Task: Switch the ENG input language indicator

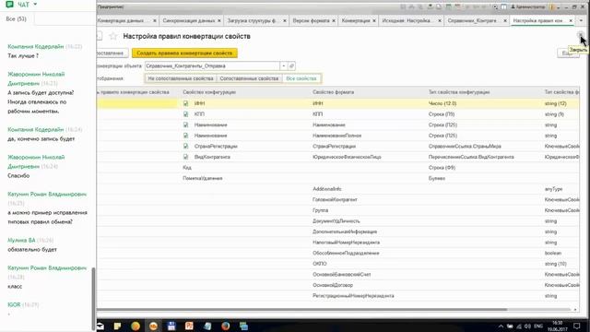Action: 538,326
